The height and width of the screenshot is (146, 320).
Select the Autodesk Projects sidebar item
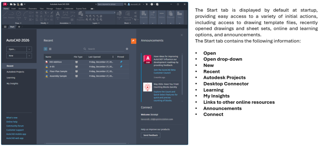(x=15, y=72)
